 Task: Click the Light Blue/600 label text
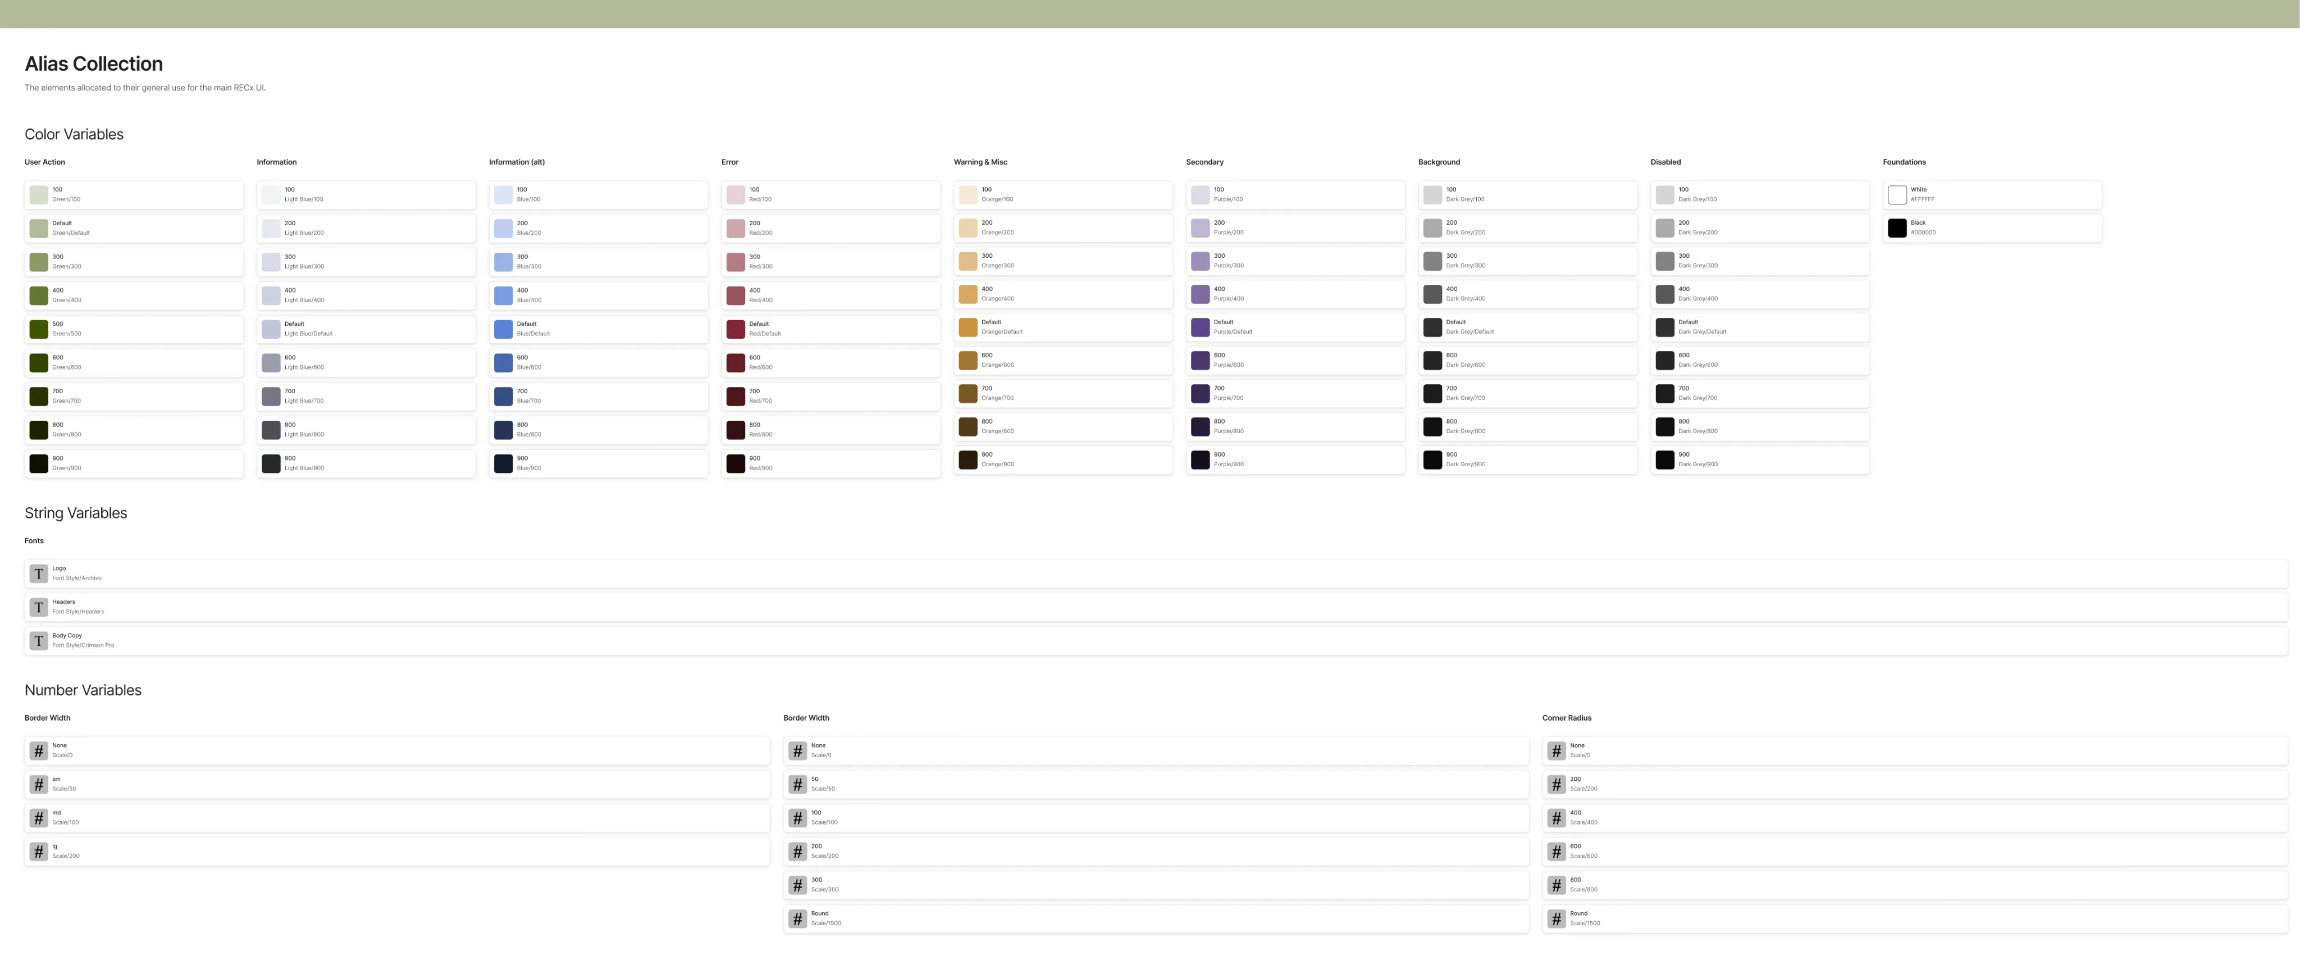click(304, 367)
